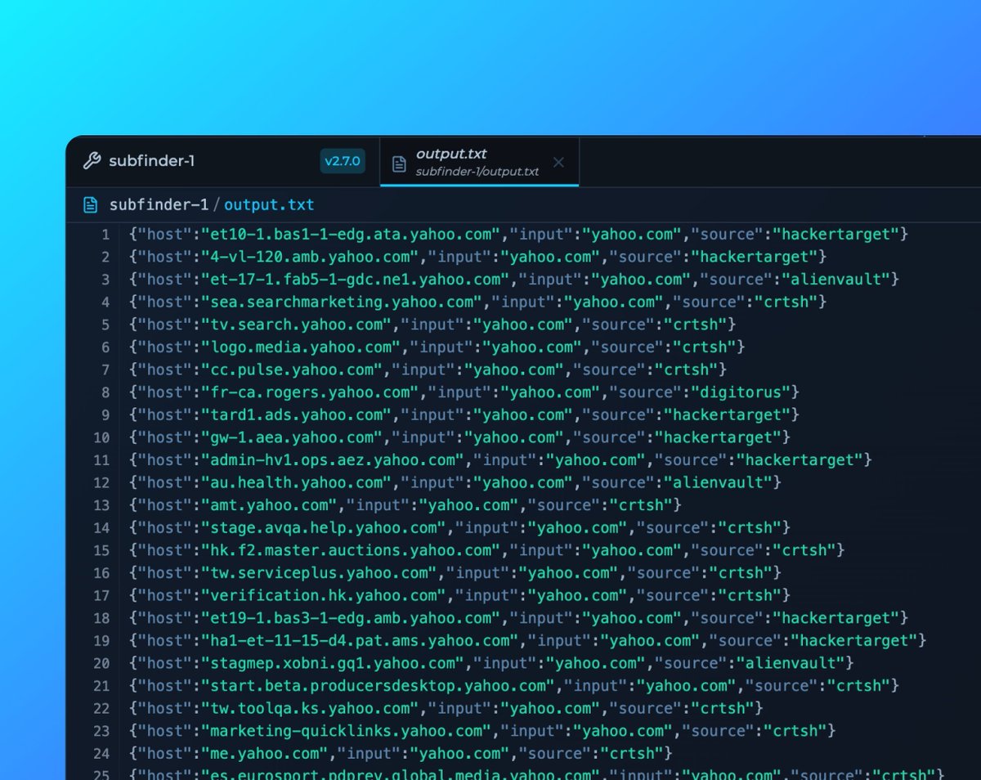
Task: Click the output.txt breadcrumb link
Action: click(x=269, y=204)
